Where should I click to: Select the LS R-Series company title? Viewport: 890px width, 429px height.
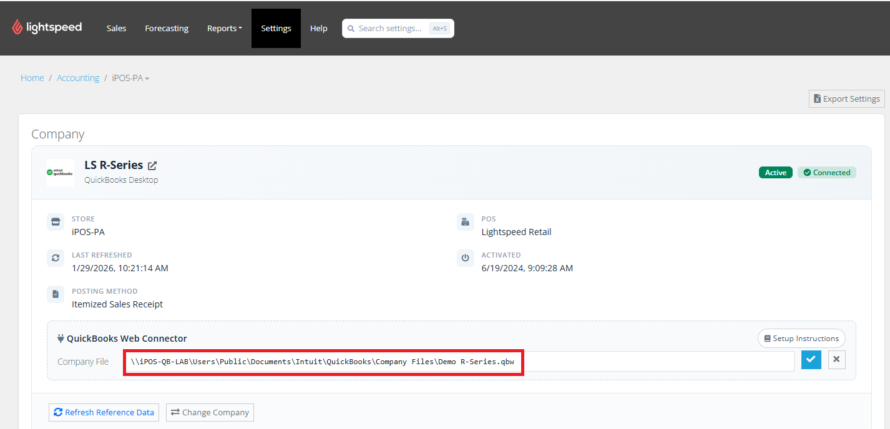click(114, 165)
